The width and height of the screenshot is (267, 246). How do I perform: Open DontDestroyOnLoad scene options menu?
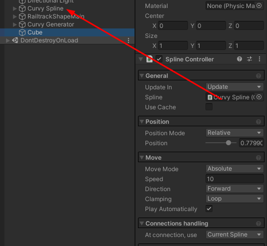click(x=128, y=40)
